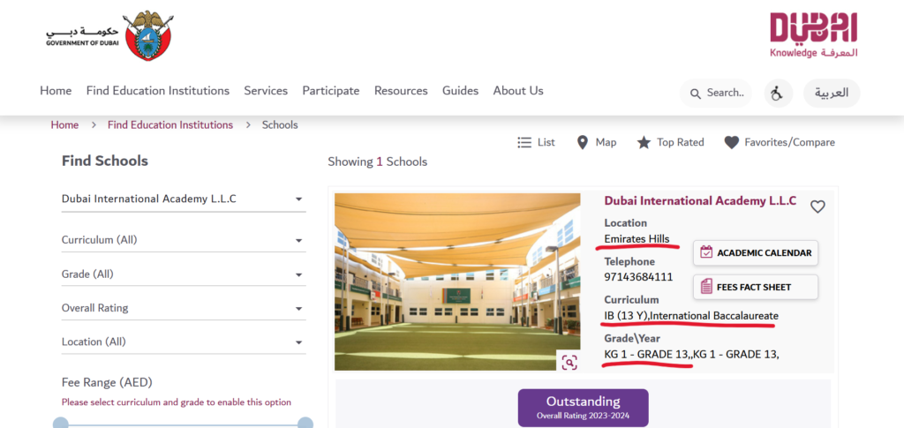904x428 pixels.
Task: Click the school courtyard photo
Action: tap(457, 282)
